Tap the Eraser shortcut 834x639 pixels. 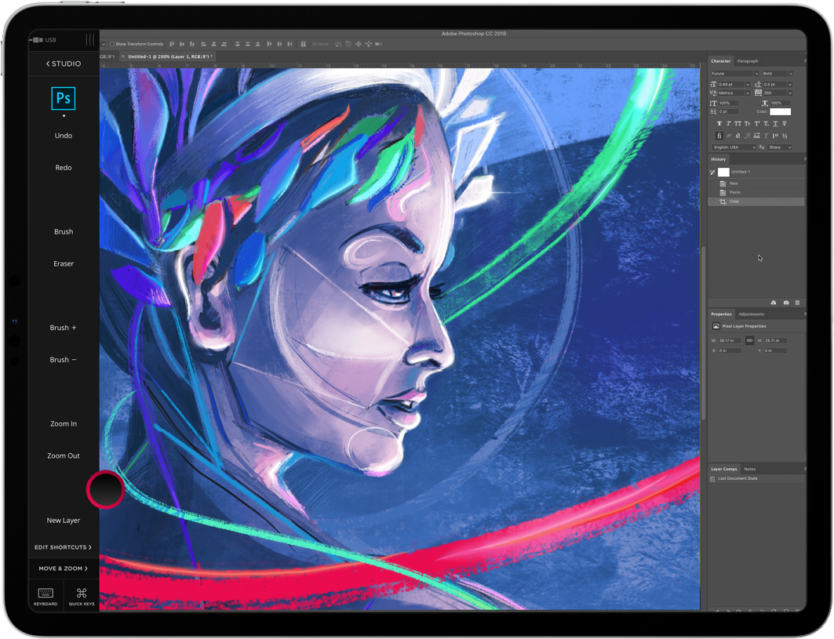[x=64, y=263]
